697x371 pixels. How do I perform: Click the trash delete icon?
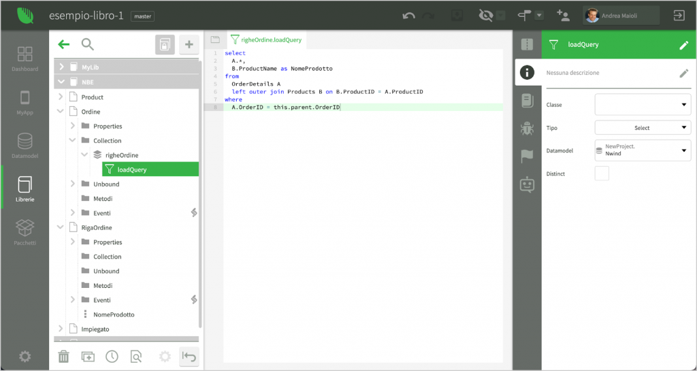coord(63,356)
